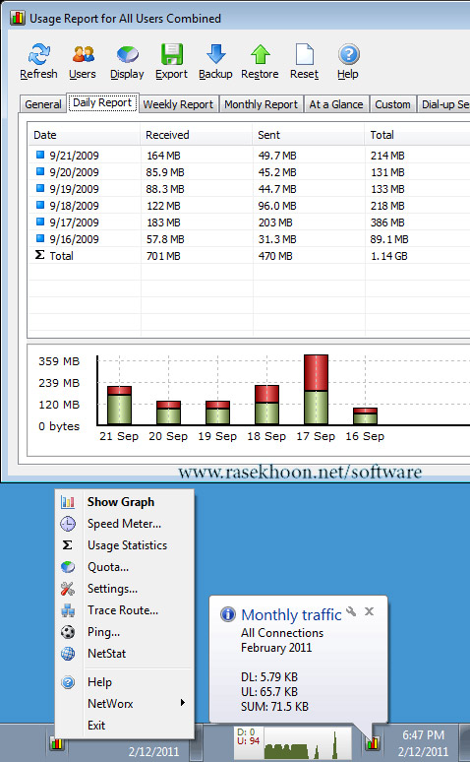Close the Monthly traffic balloon
The image size is (470, 762).
pyautogui.click(x=369, y=611)
